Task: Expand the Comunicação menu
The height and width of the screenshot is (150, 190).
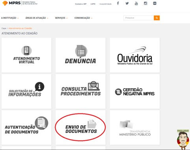Action: click(84, 18)
